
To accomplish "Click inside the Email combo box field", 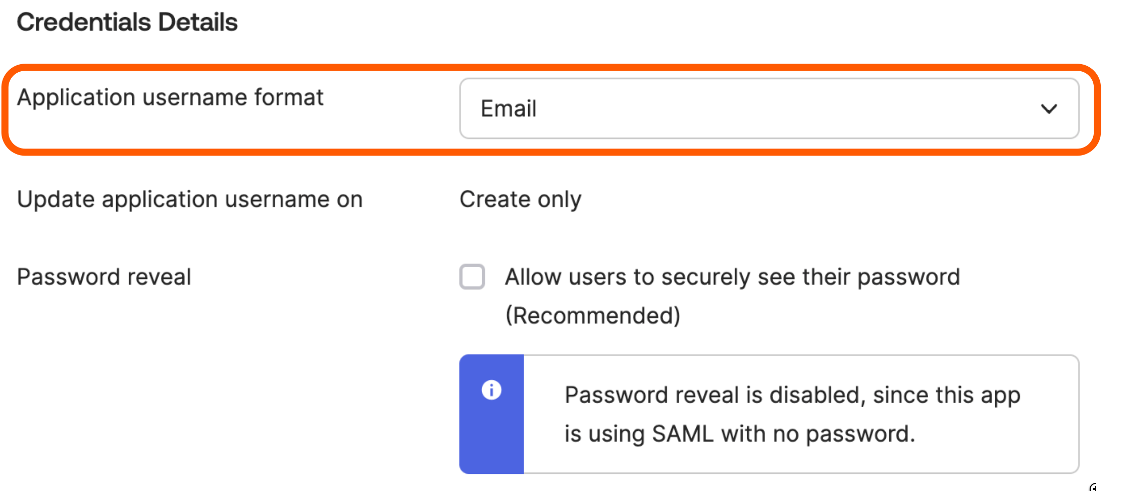I will (x=707, y=108).
